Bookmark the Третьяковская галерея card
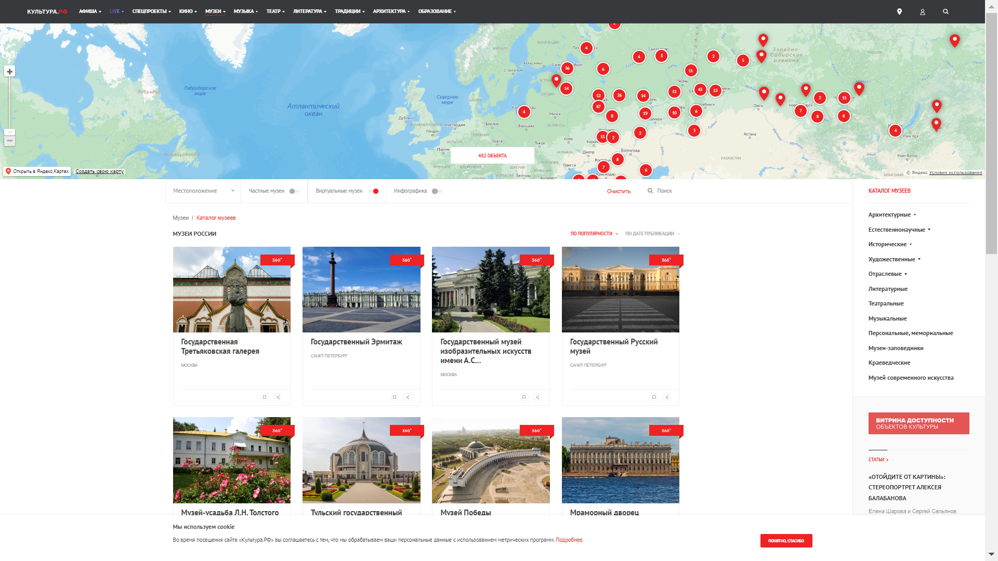Screen dimensions: 998x561 pyautogui.click(x=265, y=397)
